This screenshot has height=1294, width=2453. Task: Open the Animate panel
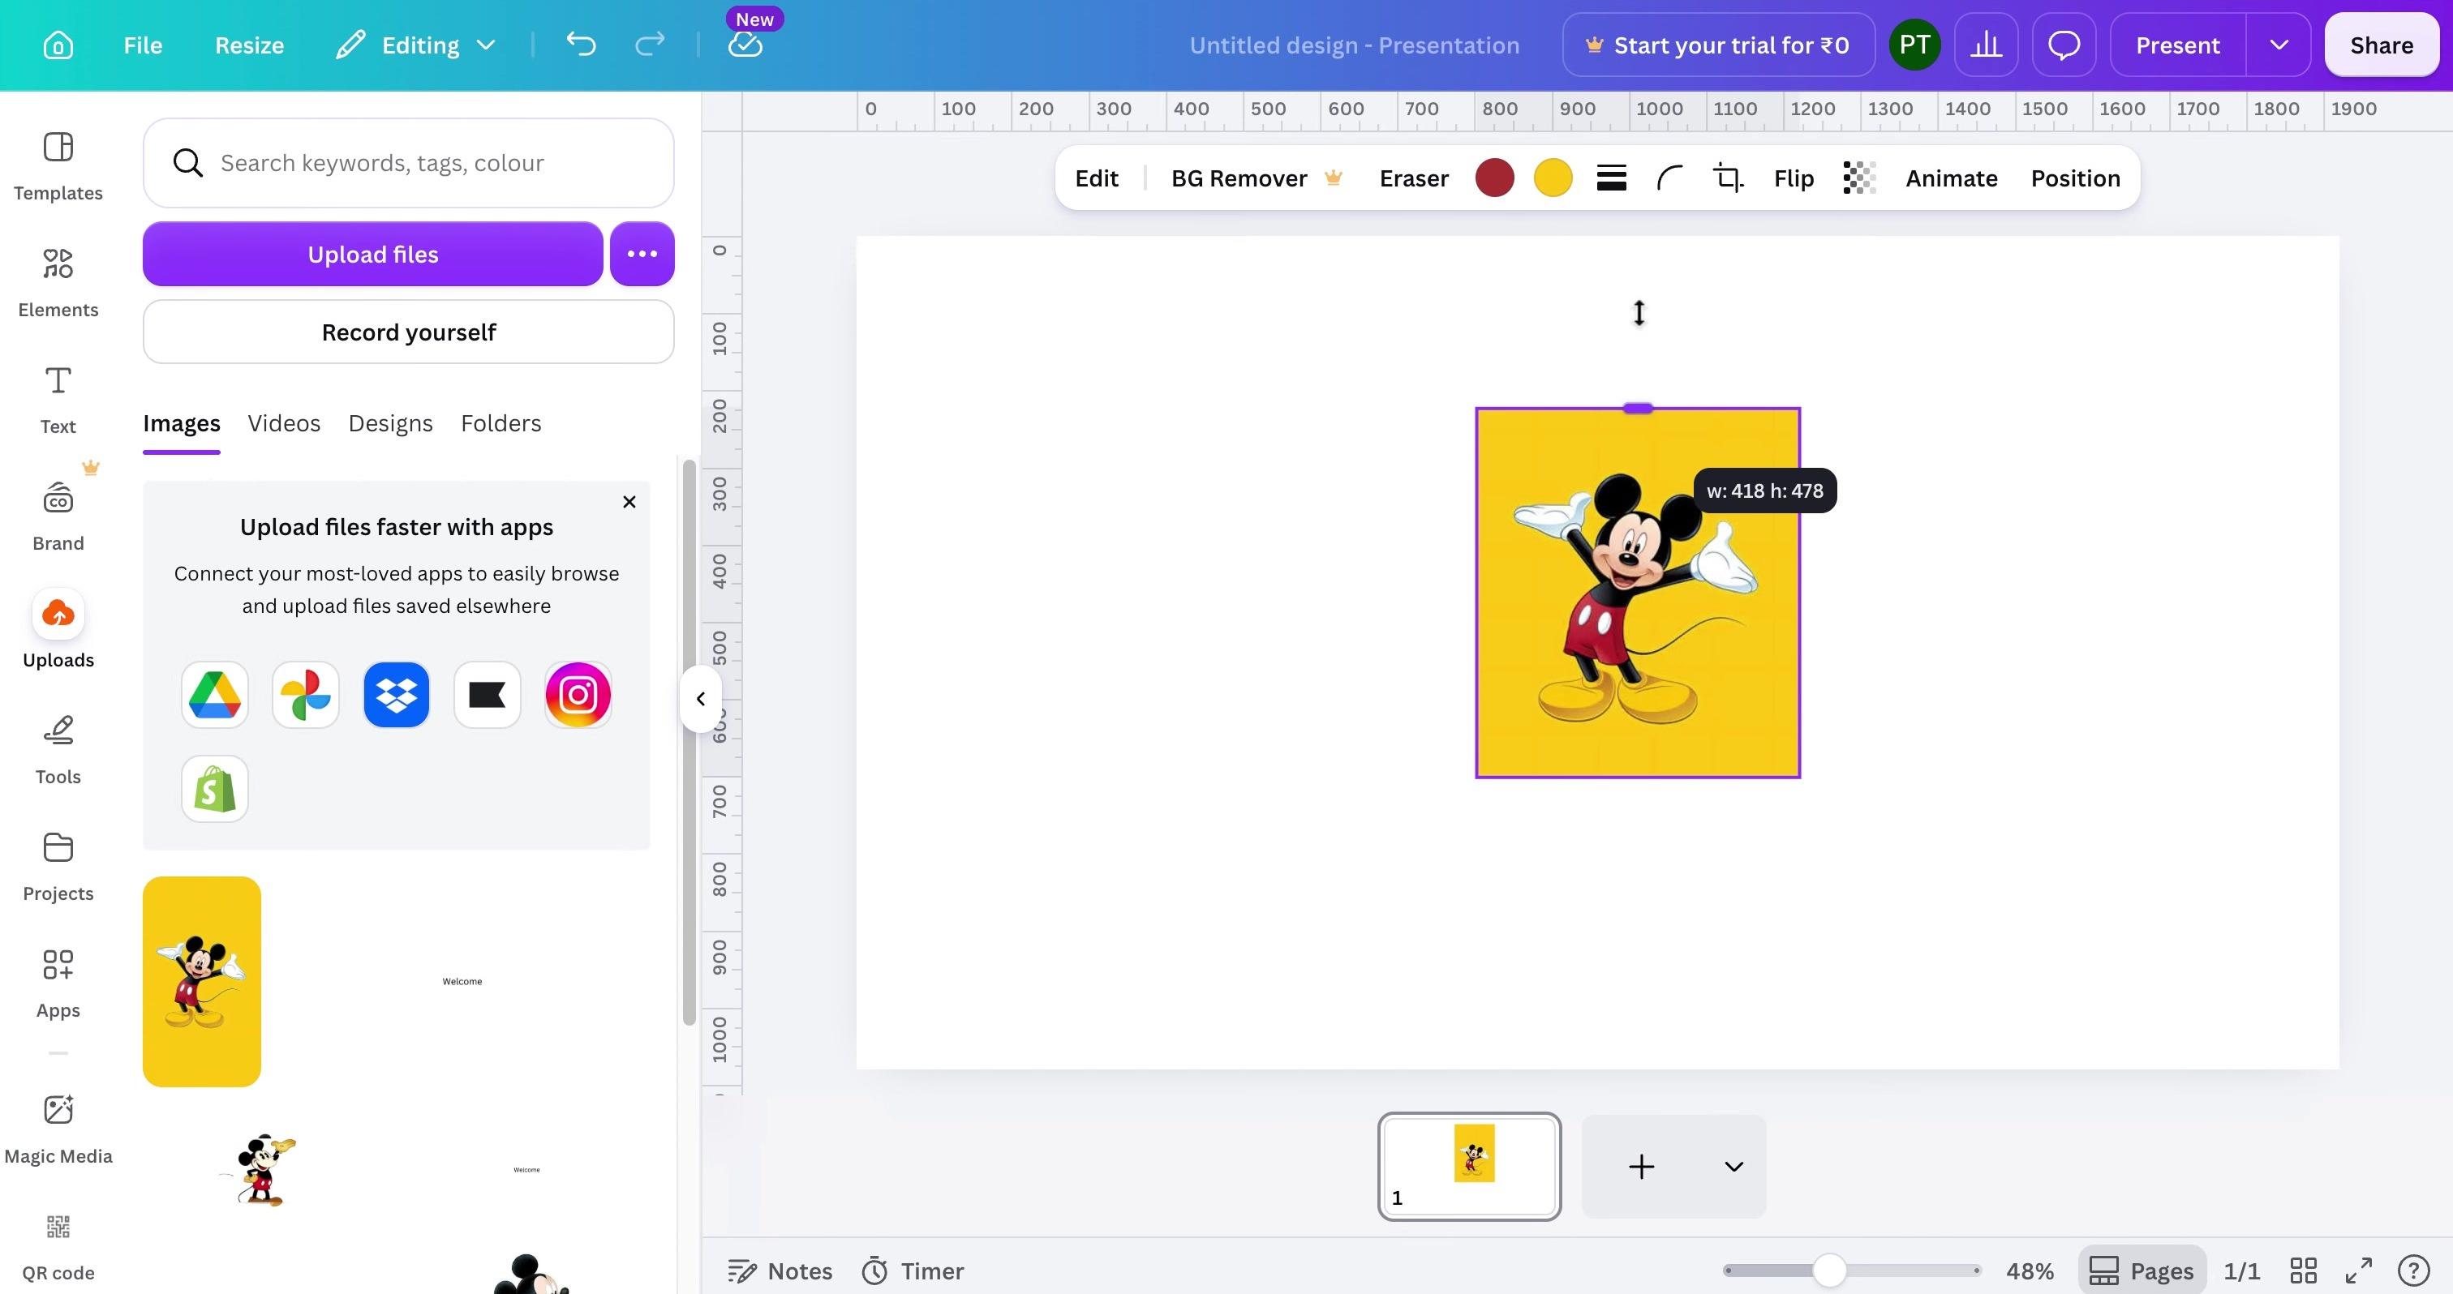pyautogui.click(x=1951, y=178)
